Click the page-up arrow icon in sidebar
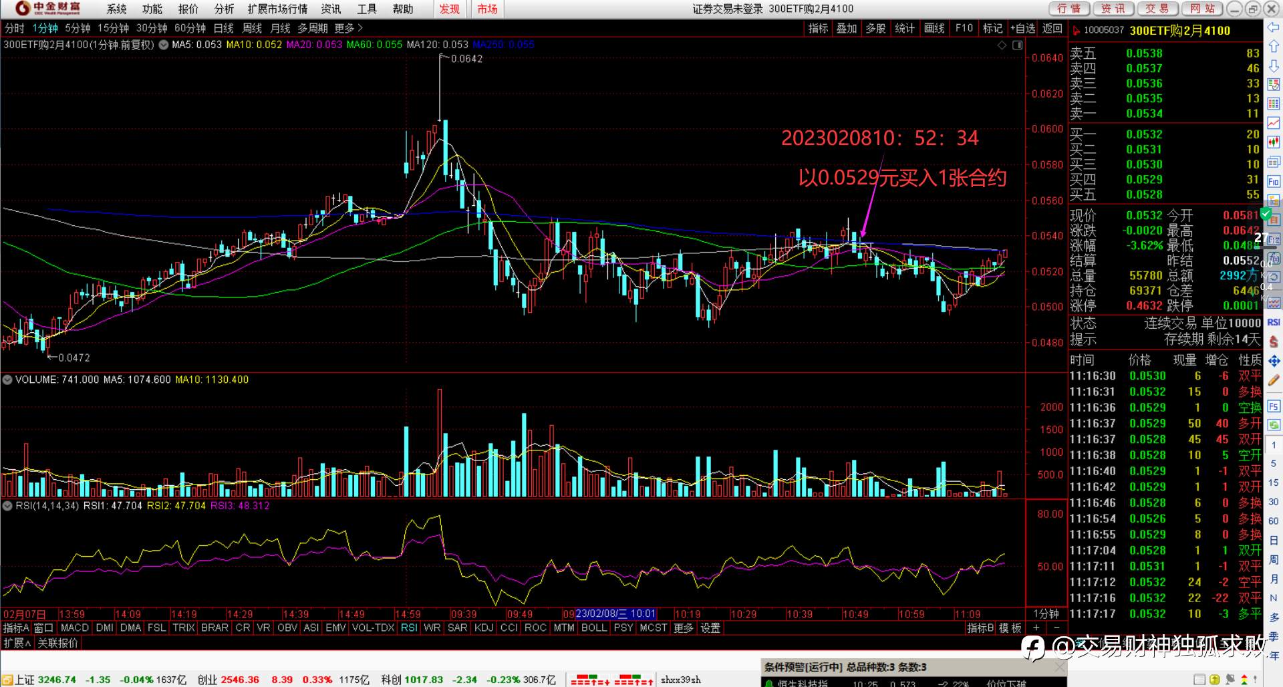The width and height of the screenshot is (1283, 687). 1274,47
